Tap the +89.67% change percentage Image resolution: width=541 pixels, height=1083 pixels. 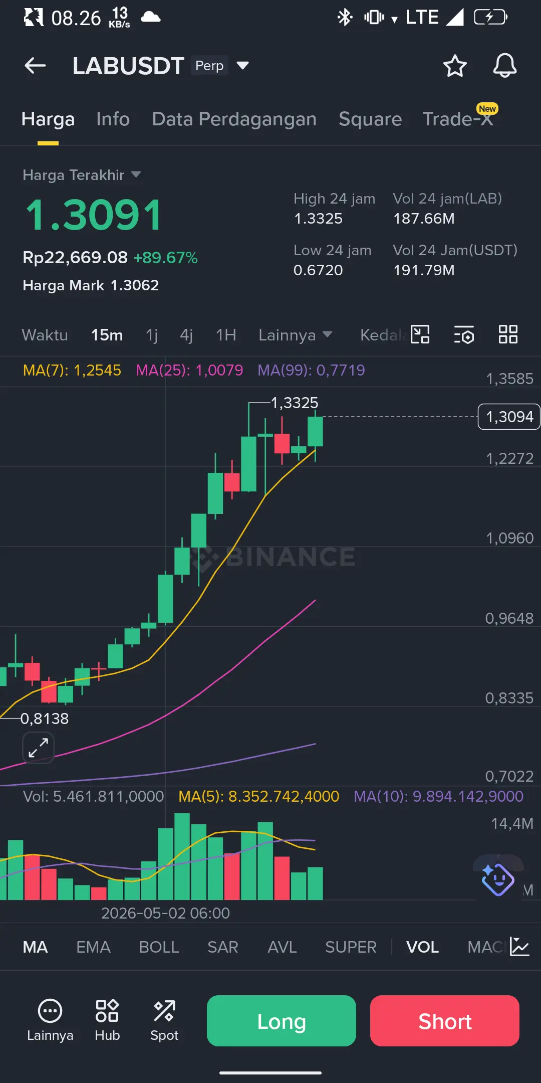166,258
